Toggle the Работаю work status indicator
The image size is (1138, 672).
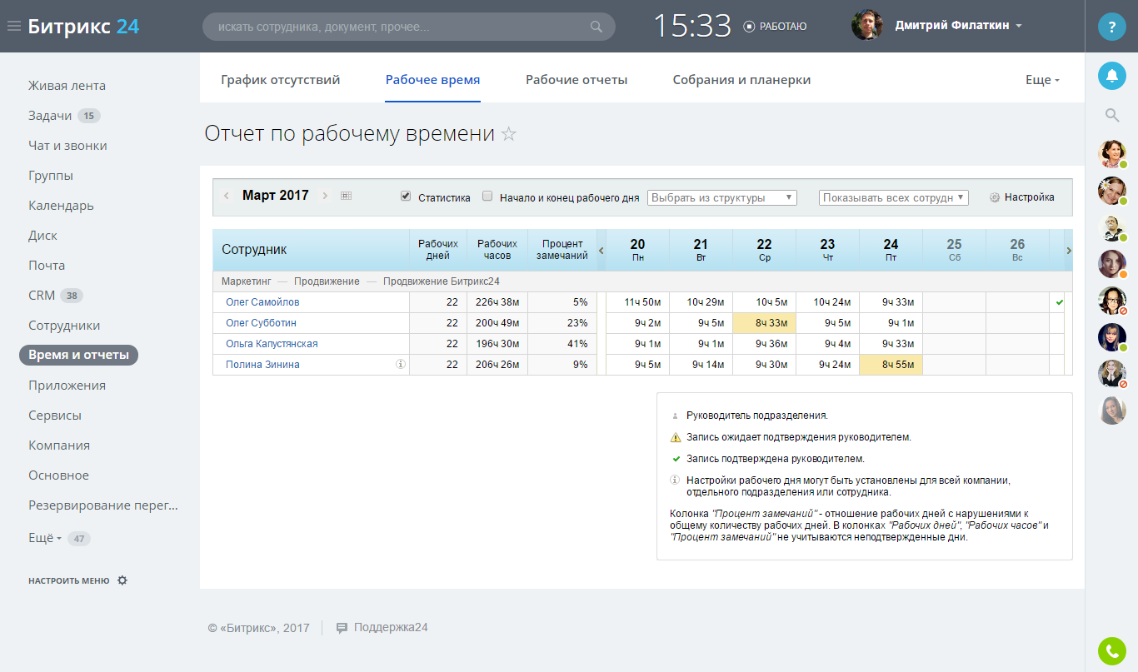[x=775, y=27]
